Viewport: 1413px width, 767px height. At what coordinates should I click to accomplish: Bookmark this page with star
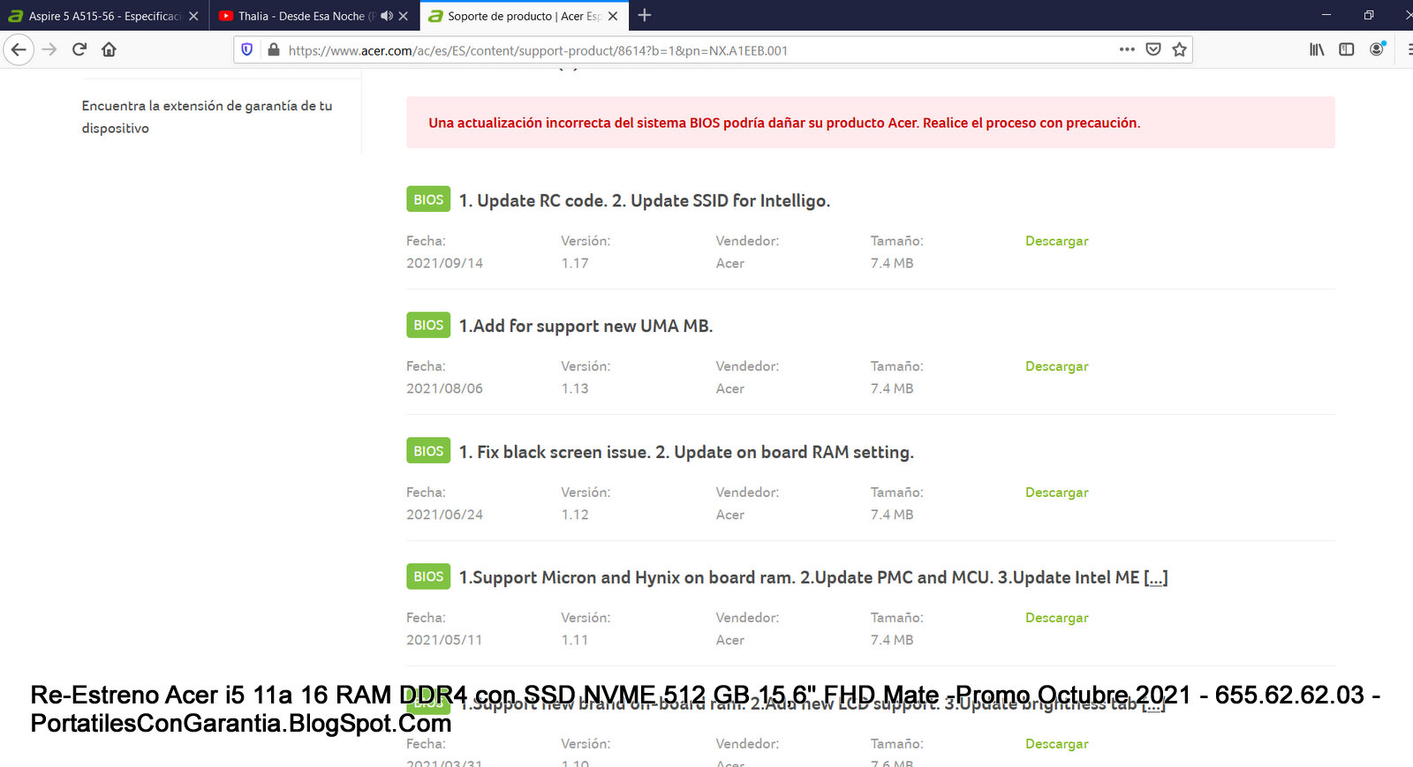[x=1179, y=49]
